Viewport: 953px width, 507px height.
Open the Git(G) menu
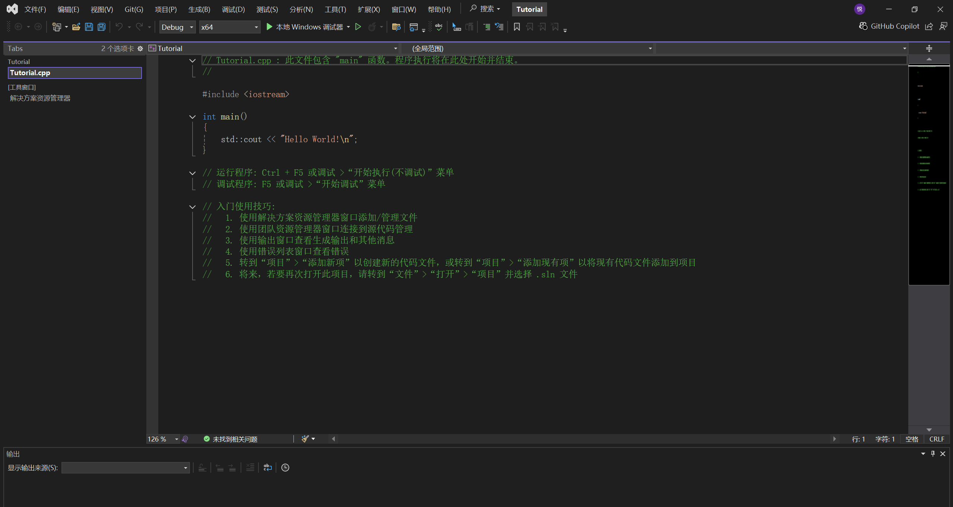click(x=134, y=9)
